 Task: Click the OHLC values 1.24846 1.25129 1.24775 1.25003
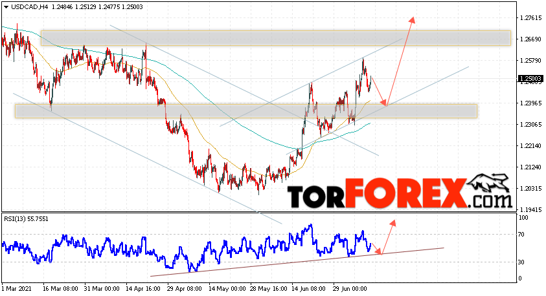coord(98,7)
